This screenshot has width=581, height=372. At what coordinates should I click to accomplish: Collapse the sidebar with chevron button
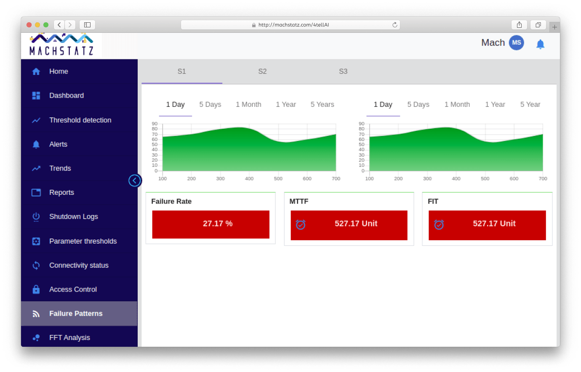(135, 181)
